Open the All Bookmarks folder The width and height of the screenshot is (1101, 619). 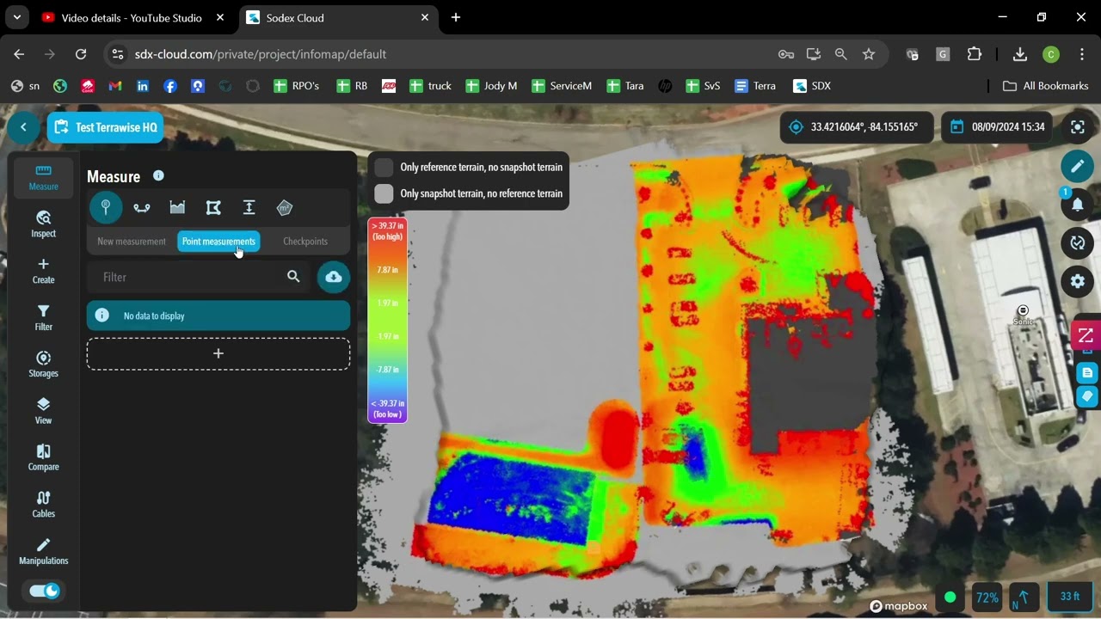pyautogui.click(x=1046, y=86)
